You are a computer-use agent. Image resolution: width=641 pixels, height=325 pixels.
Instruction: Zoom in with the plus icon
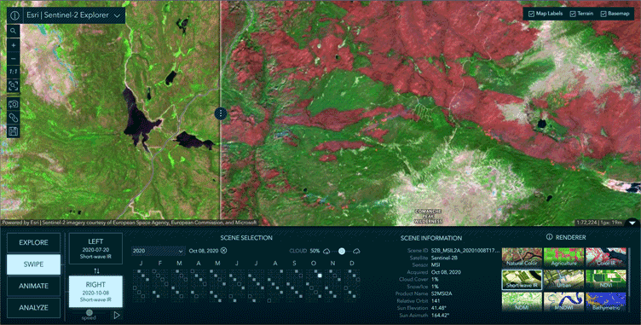pos(13,45)
